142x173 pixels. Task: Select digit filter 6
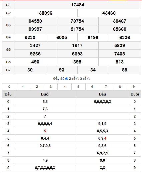coord(92,86)
